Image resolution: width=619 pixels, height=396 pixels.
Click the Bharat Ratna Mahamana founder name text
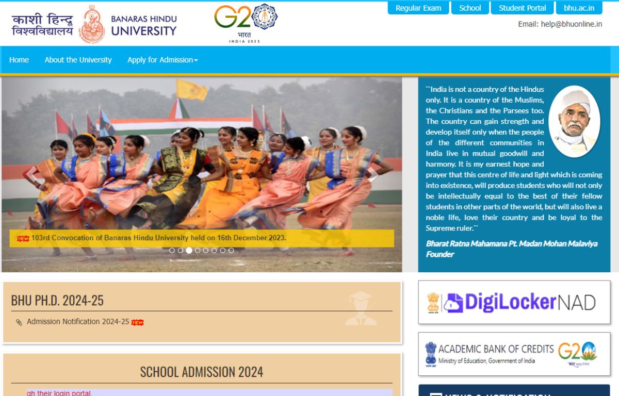coord(511,249)
